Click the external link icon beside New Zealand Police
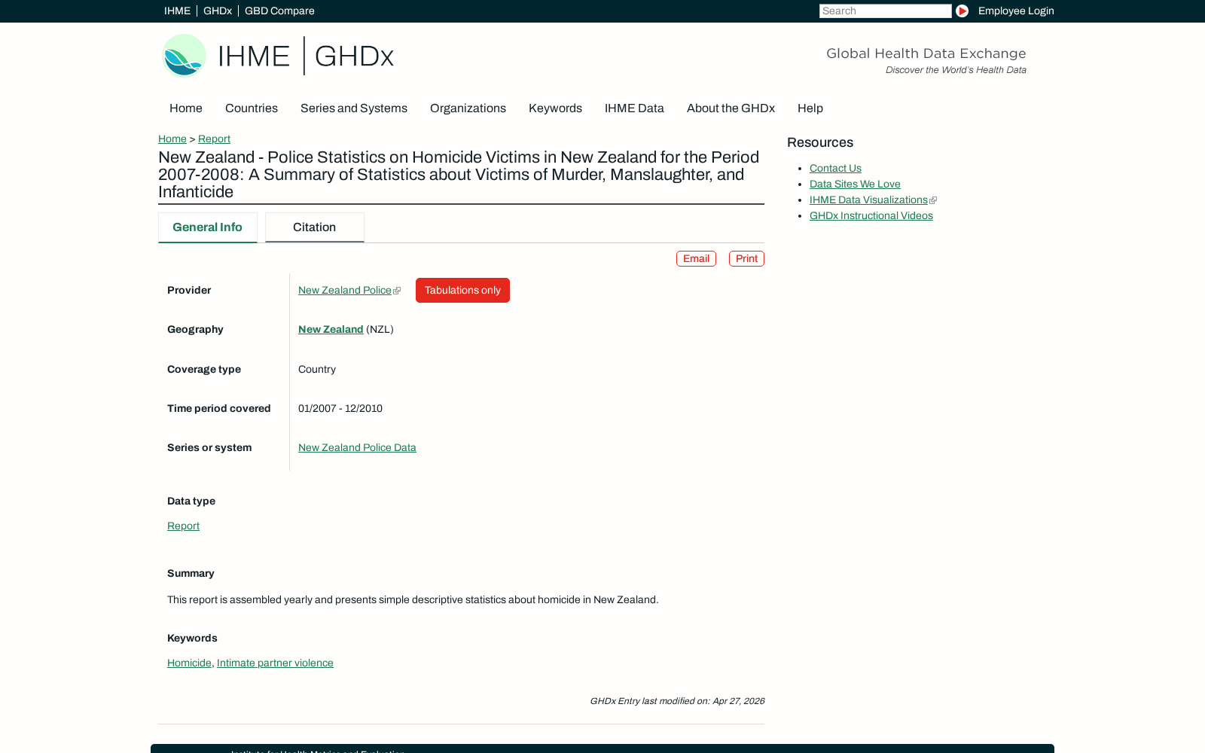The height and width of the screenshot is (753, 1205). click(x=397, y=291)
